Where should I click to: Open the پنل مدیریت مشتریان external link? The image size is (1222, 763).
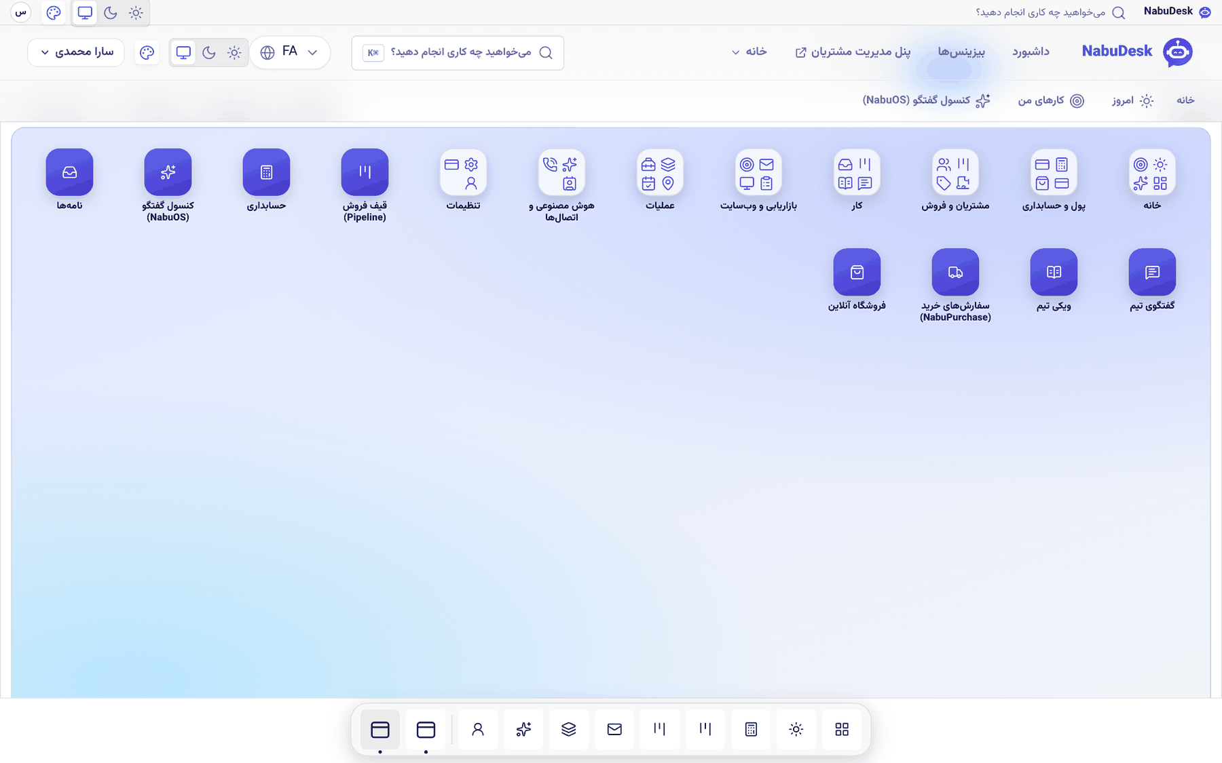(x=853, y=52)
